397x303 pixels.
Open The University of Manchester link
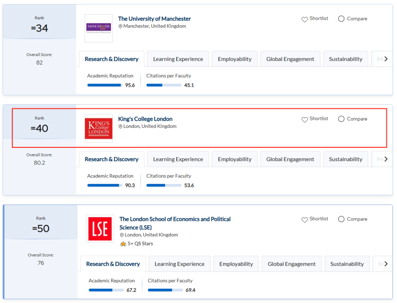(x=155, y=19)
